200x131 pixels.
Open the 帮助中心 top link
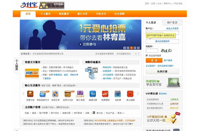(x=168, y=4)
